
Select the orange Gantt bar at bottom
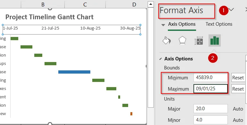coord(131,114)
